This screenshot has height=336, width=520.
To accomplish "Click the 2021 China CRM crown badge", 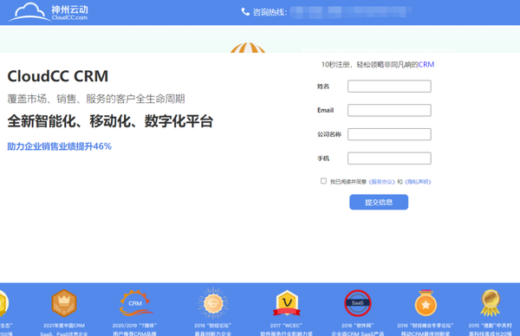I will [x=64, y=303].
